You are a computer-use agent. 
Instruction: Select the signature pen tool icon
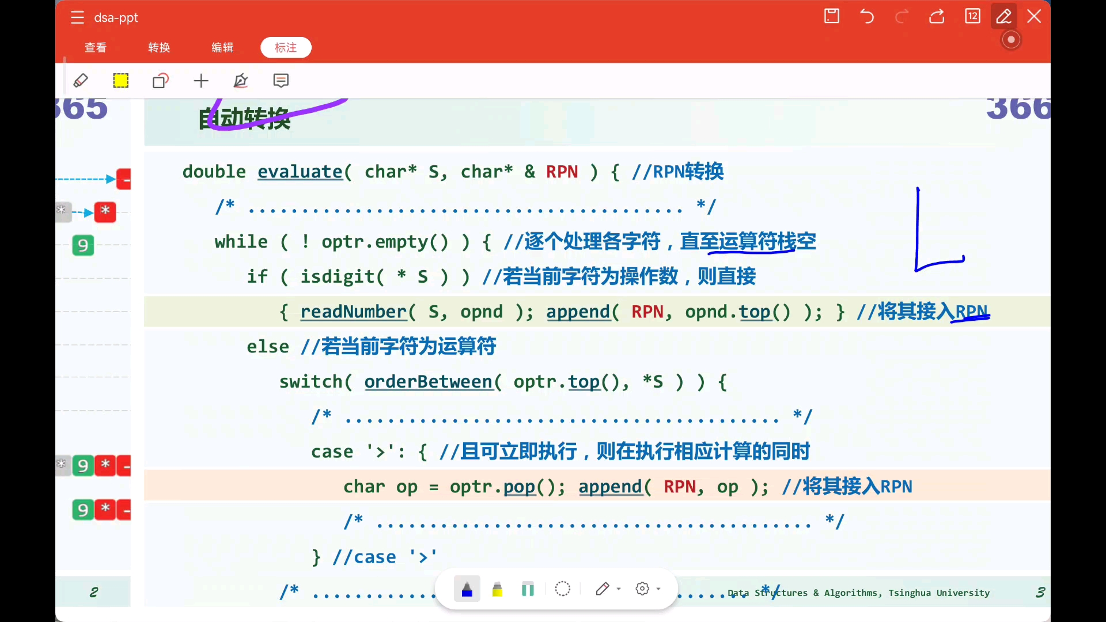pos(241,81)
